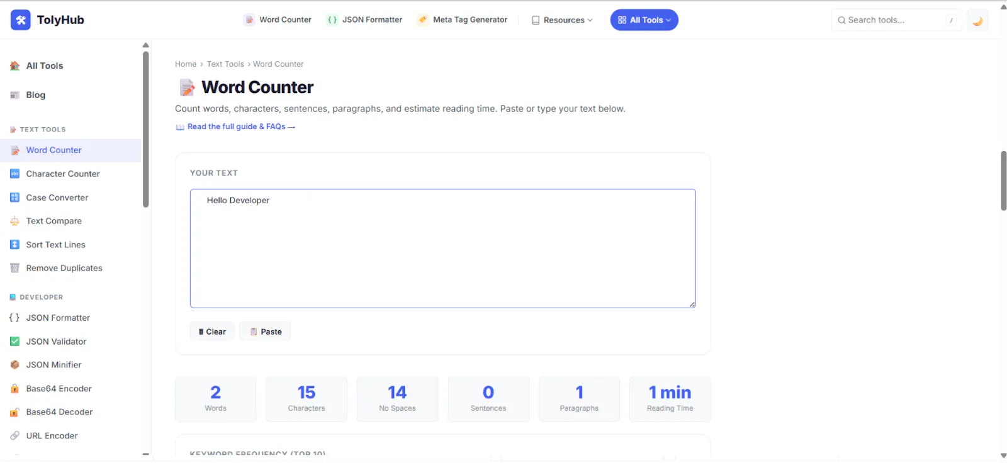Click the Remove Duplicates icon
Screen dimensions: 1007x463
pyautogui.click(x=14, y=268)
